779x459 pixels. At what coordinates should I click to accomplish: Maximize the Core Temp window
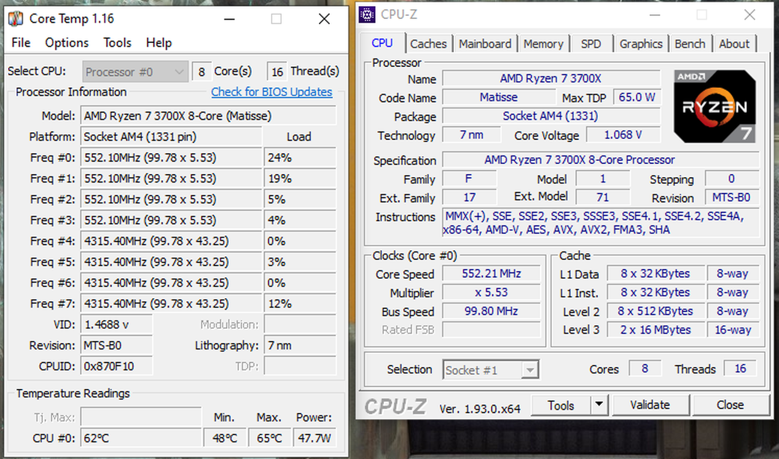click(276, 19)
